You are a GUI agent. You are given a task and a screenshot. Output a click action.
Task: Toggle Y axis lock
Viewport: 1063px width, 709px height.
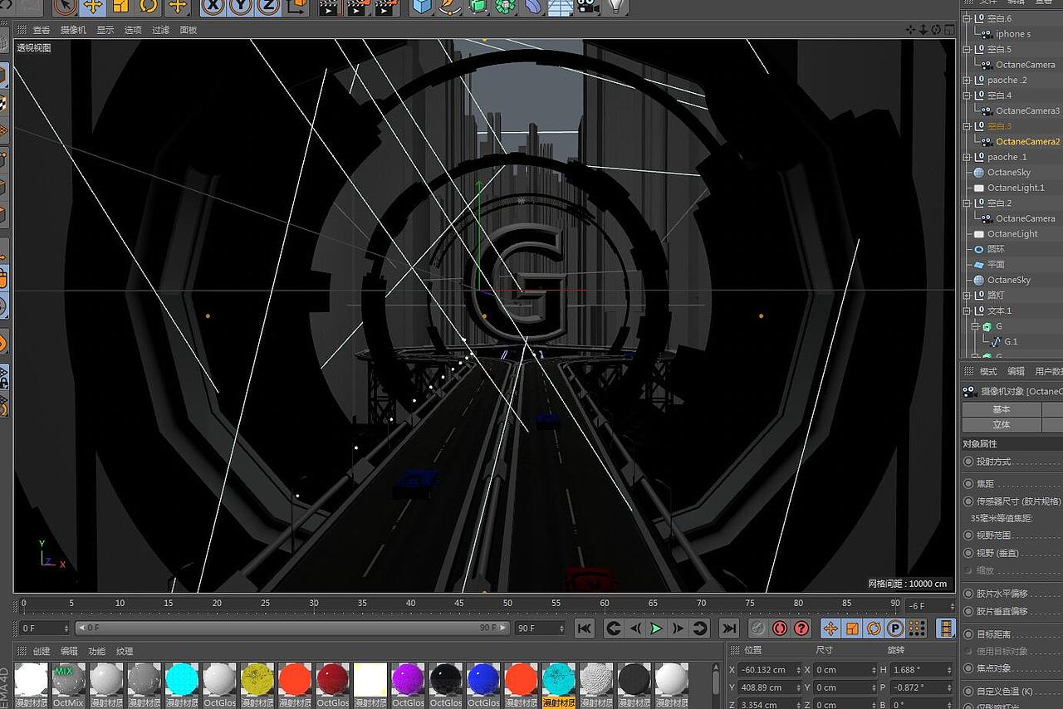tap(241, 7)
